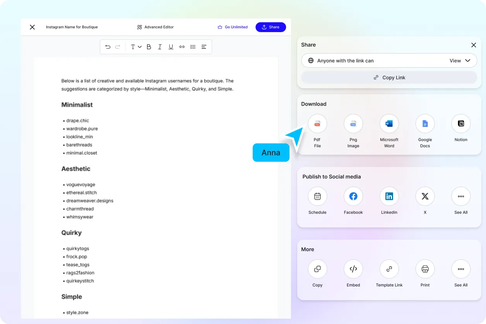See All social media publishing options
The image size is (486, 324).
[x=460, y=196]
